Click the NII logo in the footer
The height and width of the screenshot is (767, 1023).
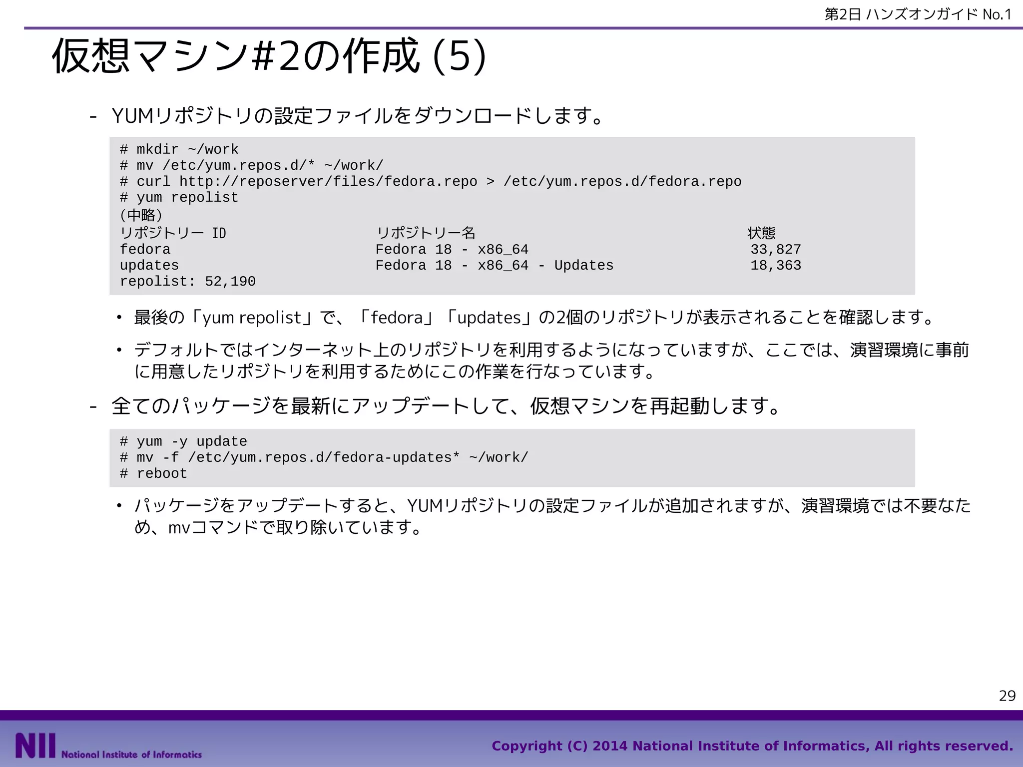coord(35,745)
